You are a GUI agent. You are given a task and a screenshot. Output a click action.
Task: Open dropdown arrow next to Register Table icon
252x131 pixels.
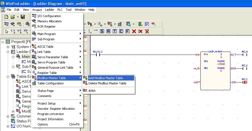105,24
